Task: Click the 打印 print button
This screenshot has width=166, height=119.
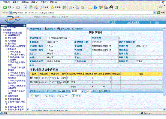Action: tap(63, 96)
